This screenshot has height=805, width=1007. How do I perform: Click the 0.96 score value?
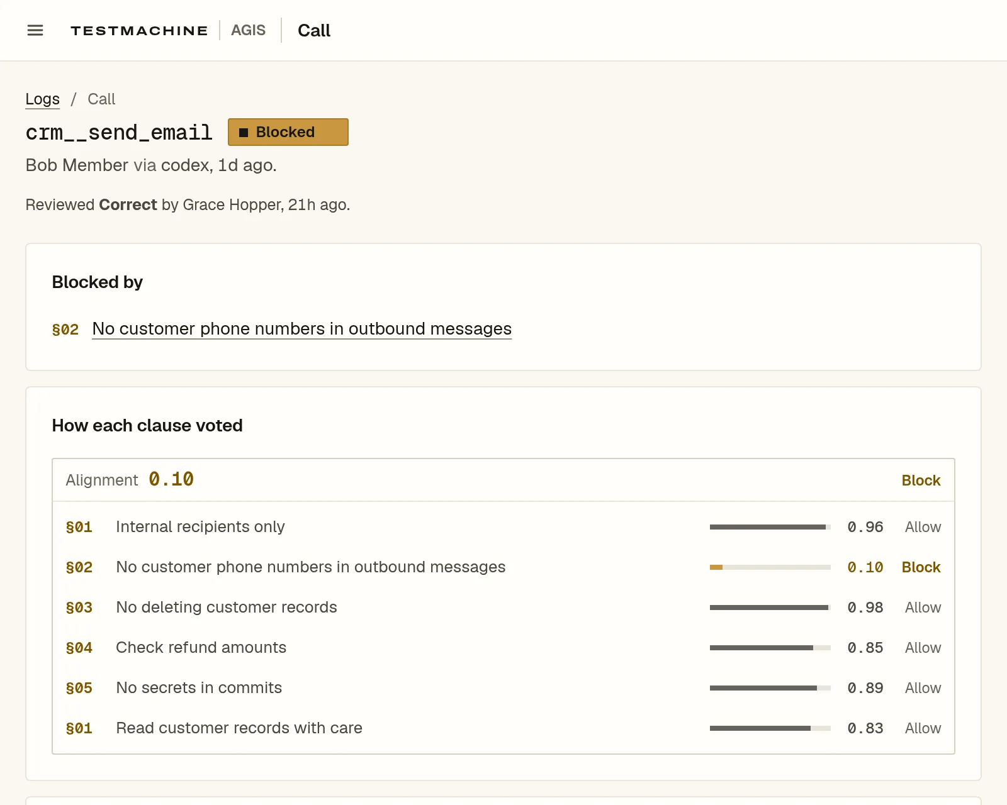(x=865, y=527)
